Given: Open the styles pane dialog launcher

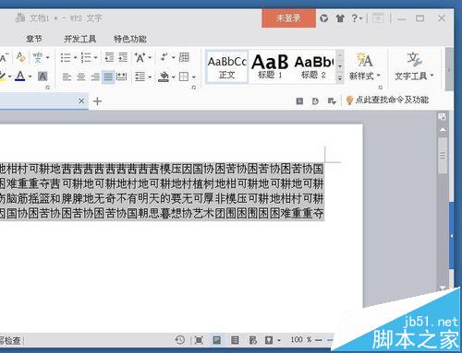Looking at the screenshot, I should (x=381, y=88).
